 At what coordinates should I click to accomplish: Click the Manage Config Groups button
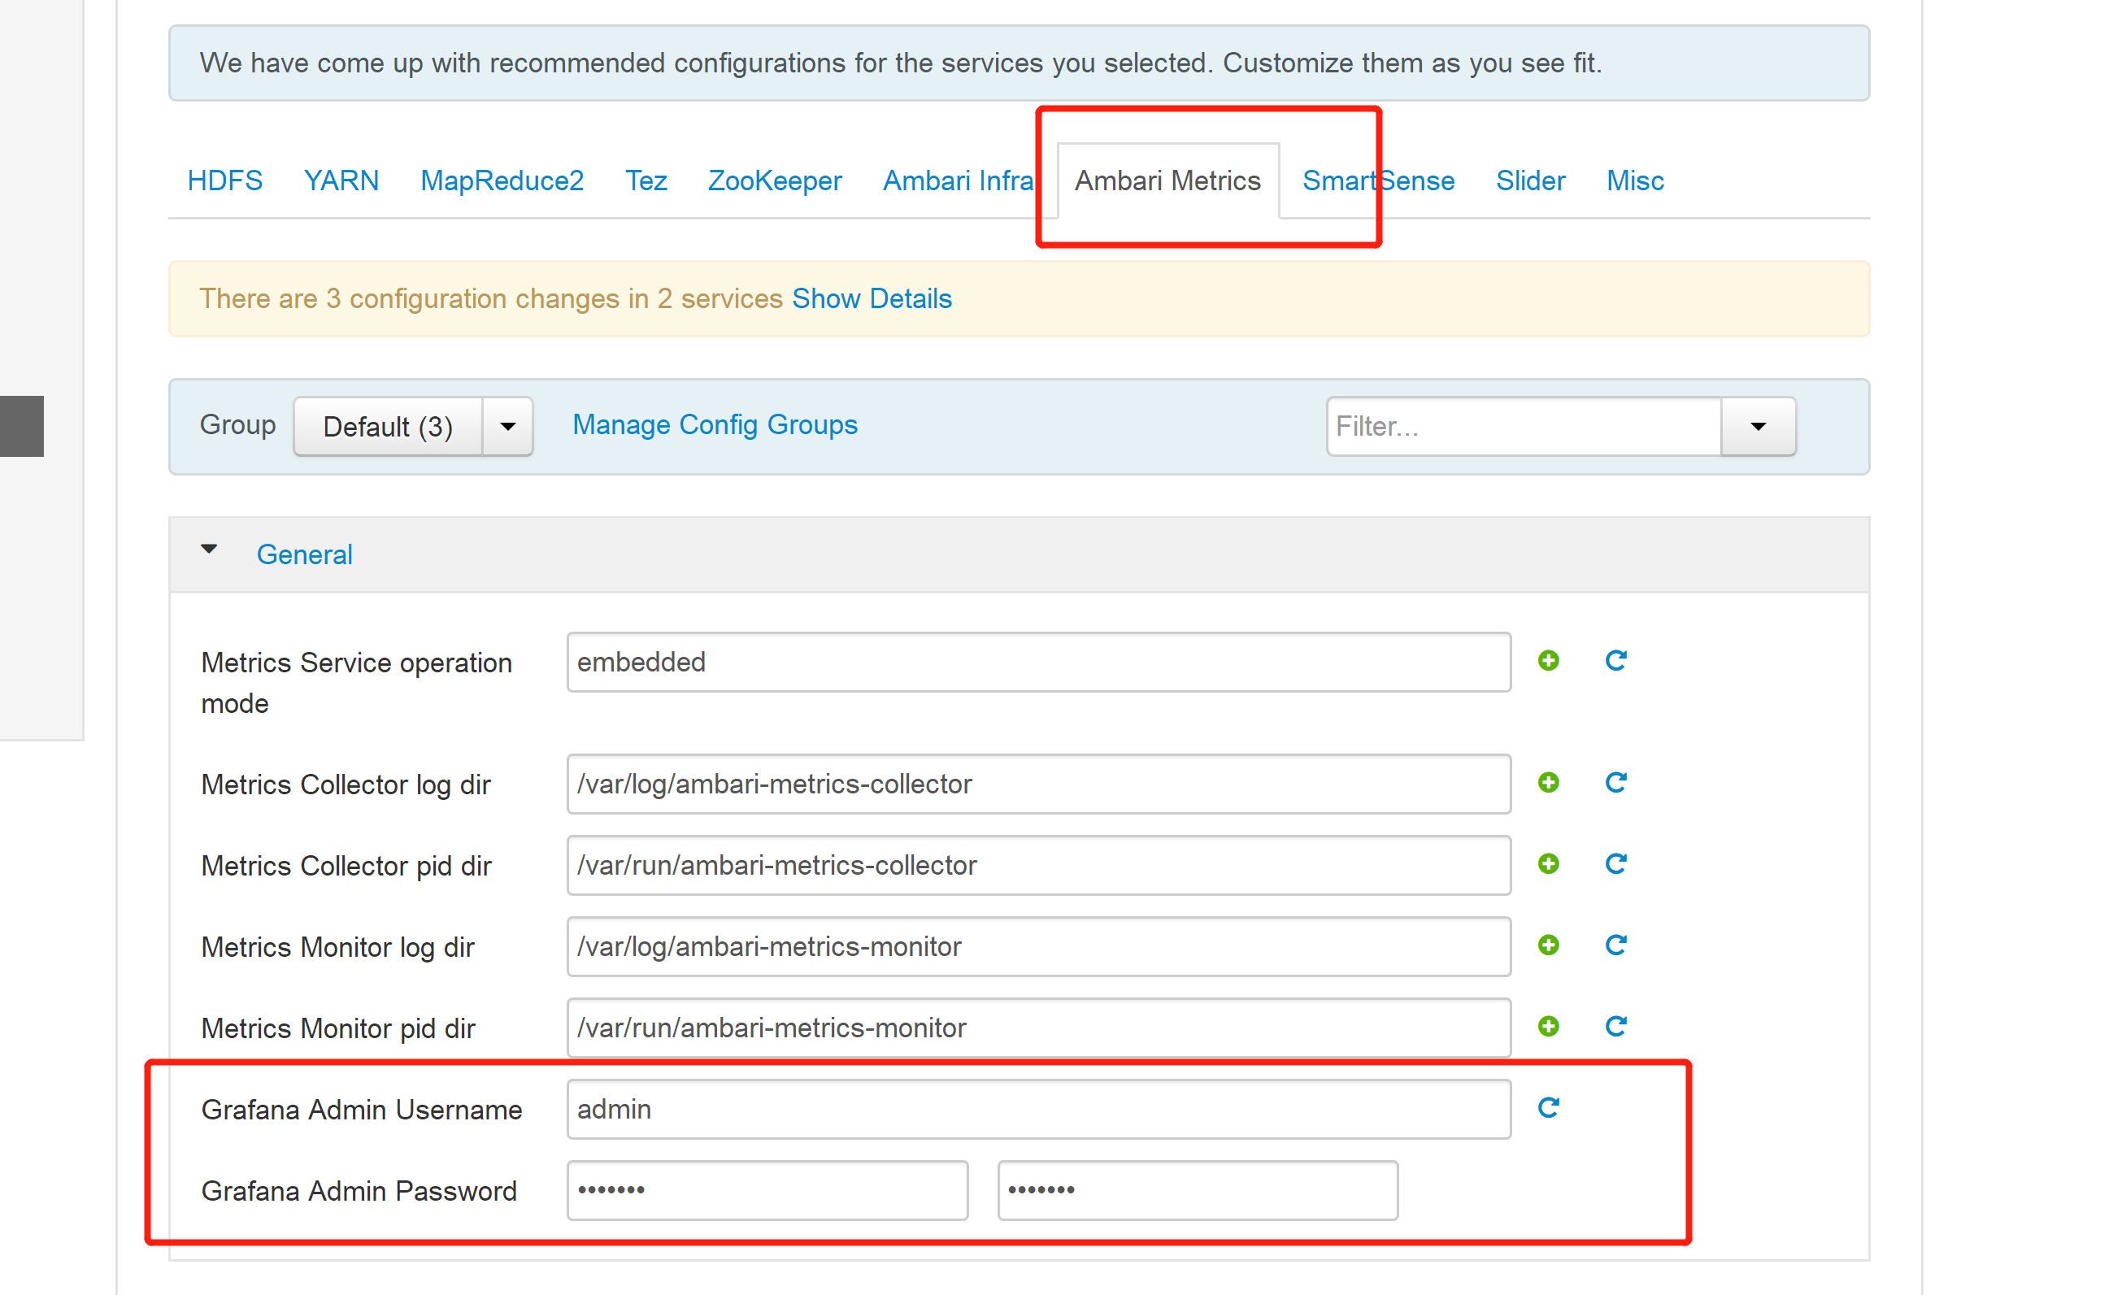coord(714,424)
